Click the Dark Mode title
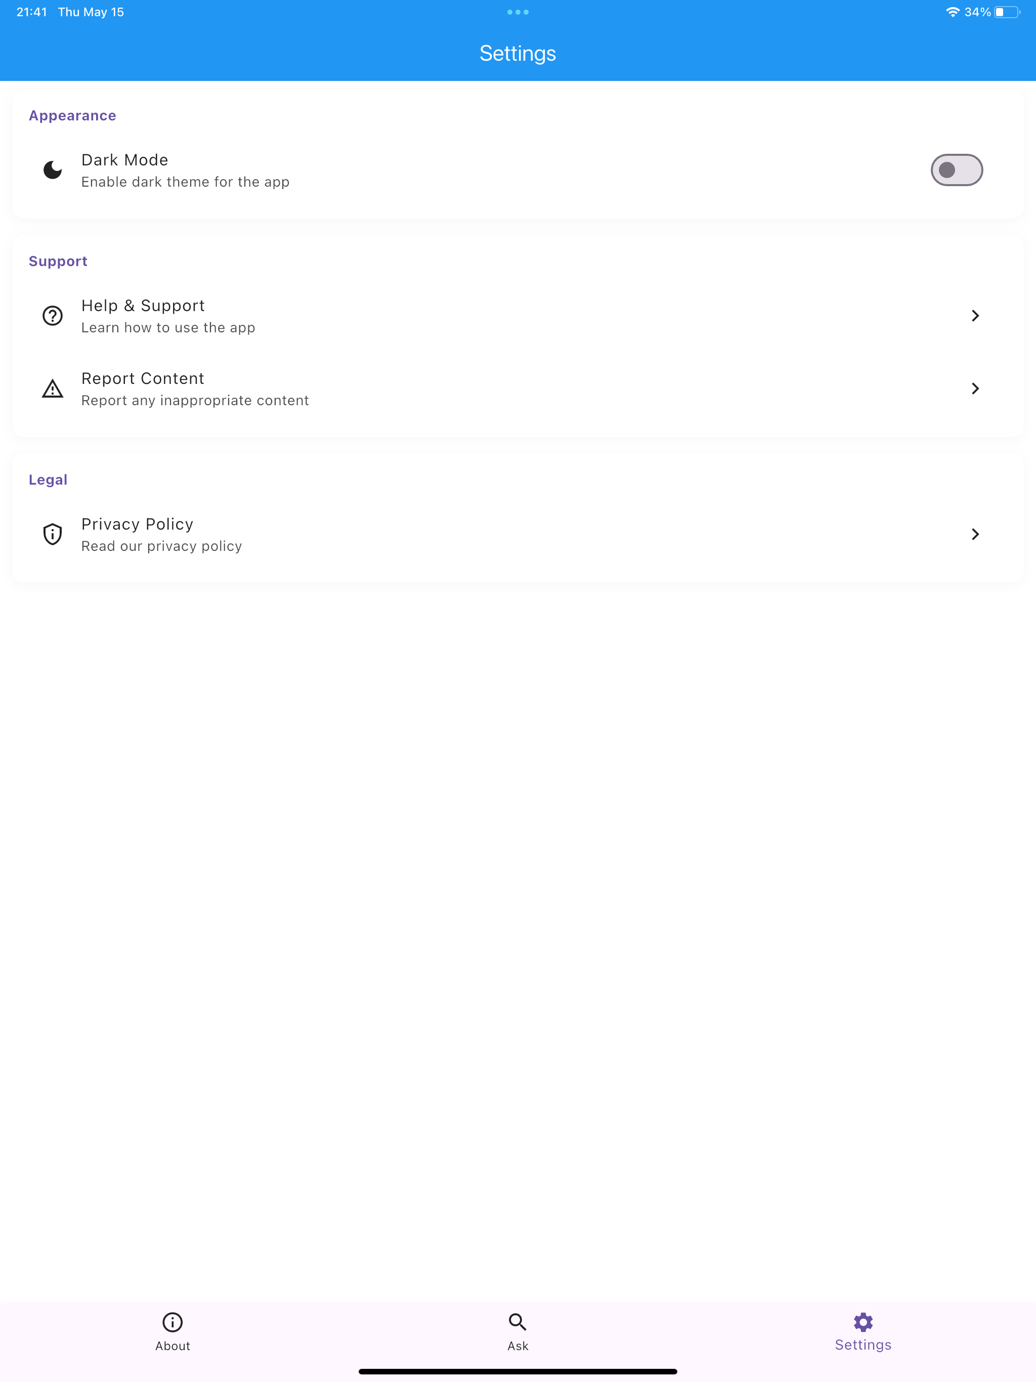The image size is (1036, 1382). 125,160
